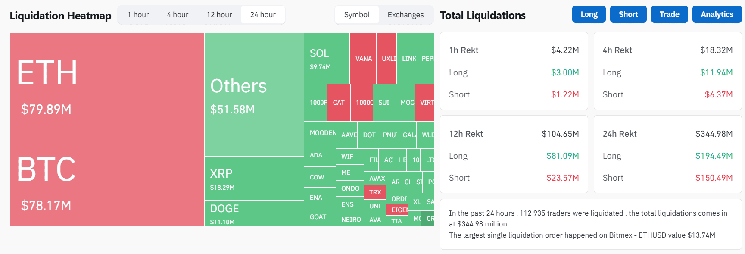745x254 pixels.
Task: Toggle heatmap view to Exchanges
Action: [405, 15]
